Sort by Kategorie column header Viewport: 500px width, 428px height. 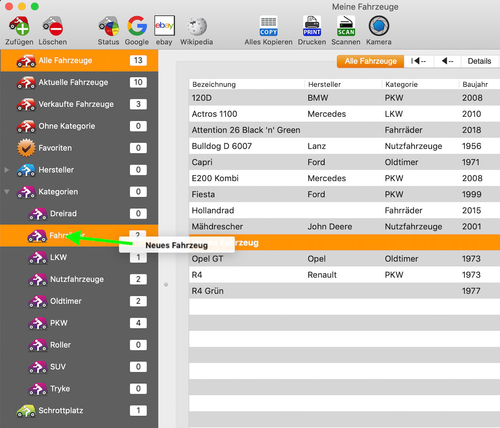coord(420,84)
